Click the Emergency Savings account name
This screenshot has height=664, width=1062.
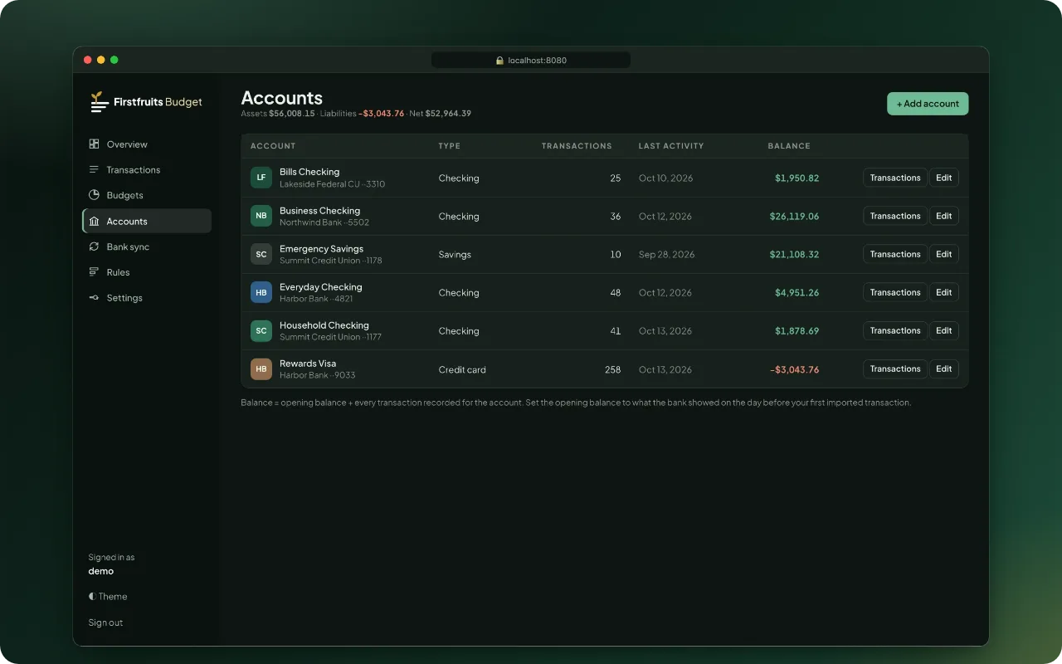[321, 249]
